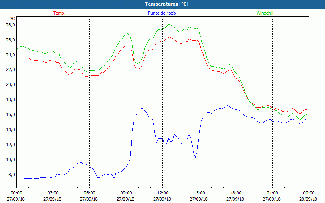Viewport: 325px width, 203px height.
Task: Click the "18:00" time label on x-axis
Action: [x=236, y=193]
